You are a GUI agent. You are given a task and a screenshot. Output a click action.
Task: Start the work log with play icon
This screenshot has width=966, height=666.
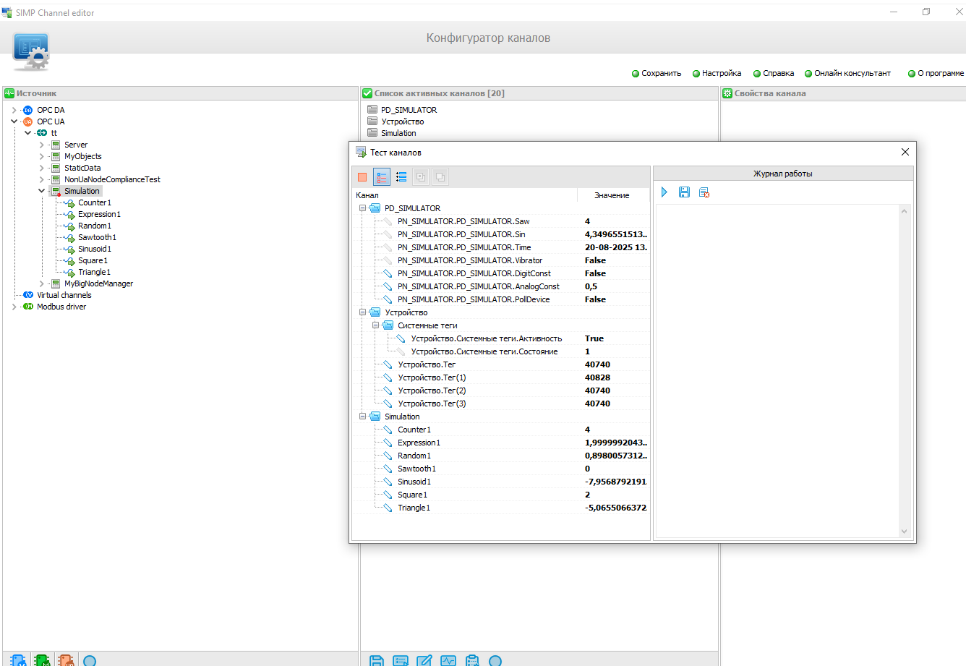pyautogui.click(x=664, y=192)
